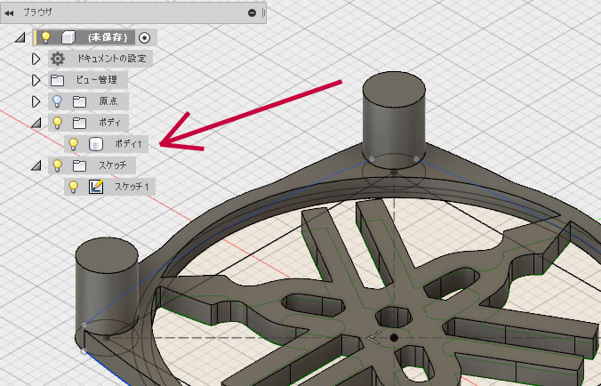The height and width of the screenshot is (386, 601).
Task: Select the ボディ1 body cylinder icon
Action: 95,143
